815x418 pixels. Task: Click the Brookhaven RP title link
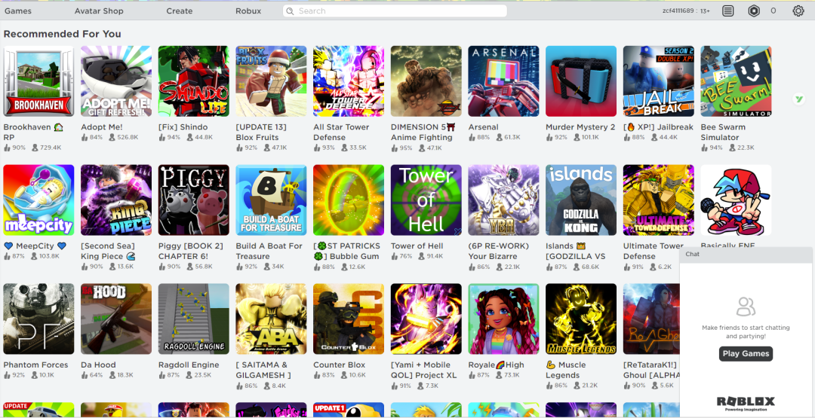(x=33, y=133)
